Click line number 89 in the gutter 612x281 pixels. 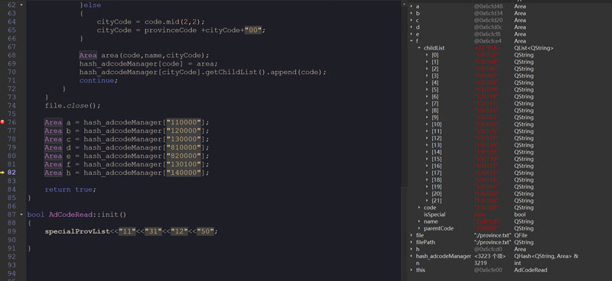pos(11,231)
